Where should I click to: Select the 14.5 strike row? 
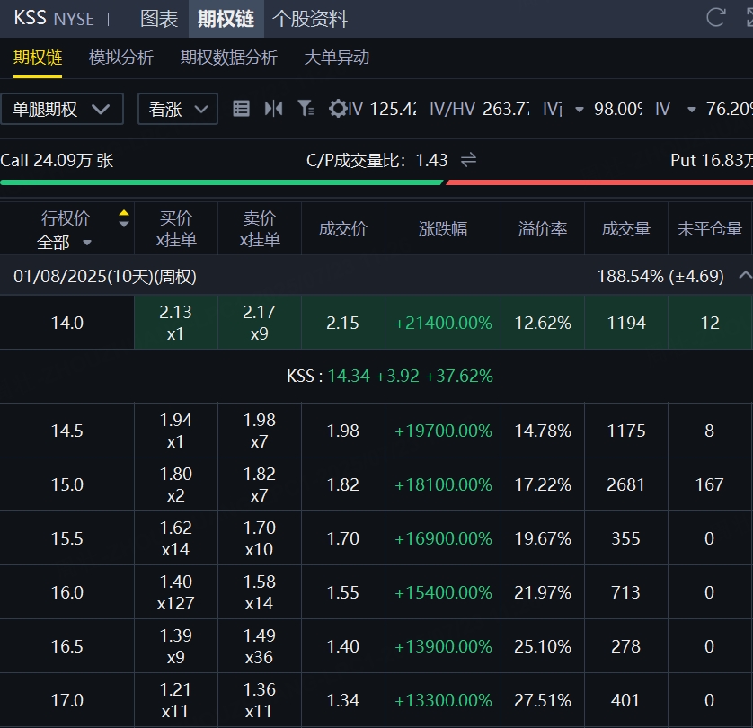[x=376, y=431]
